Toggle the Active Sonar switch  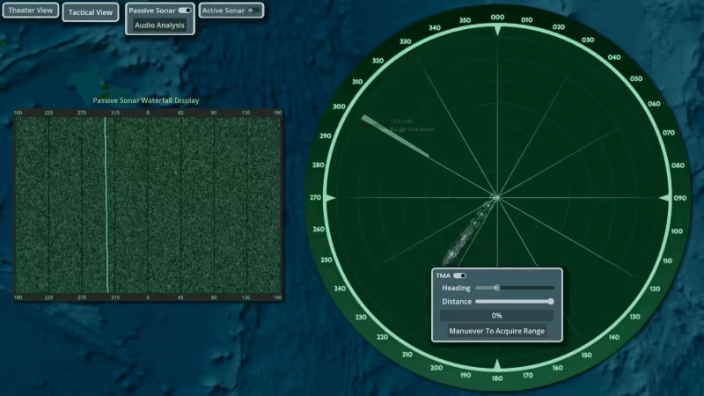253,11
